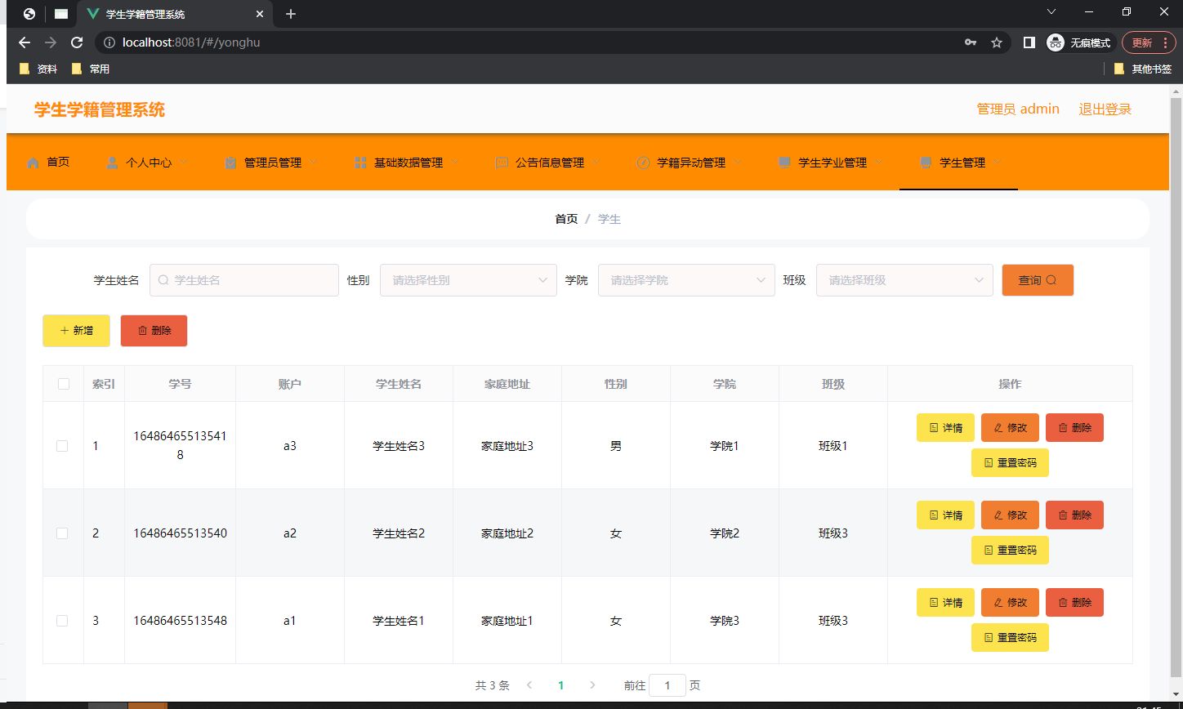1183x709 pixels.
Task: Click the browser back arrow
Action: click(x=25, y=42)
